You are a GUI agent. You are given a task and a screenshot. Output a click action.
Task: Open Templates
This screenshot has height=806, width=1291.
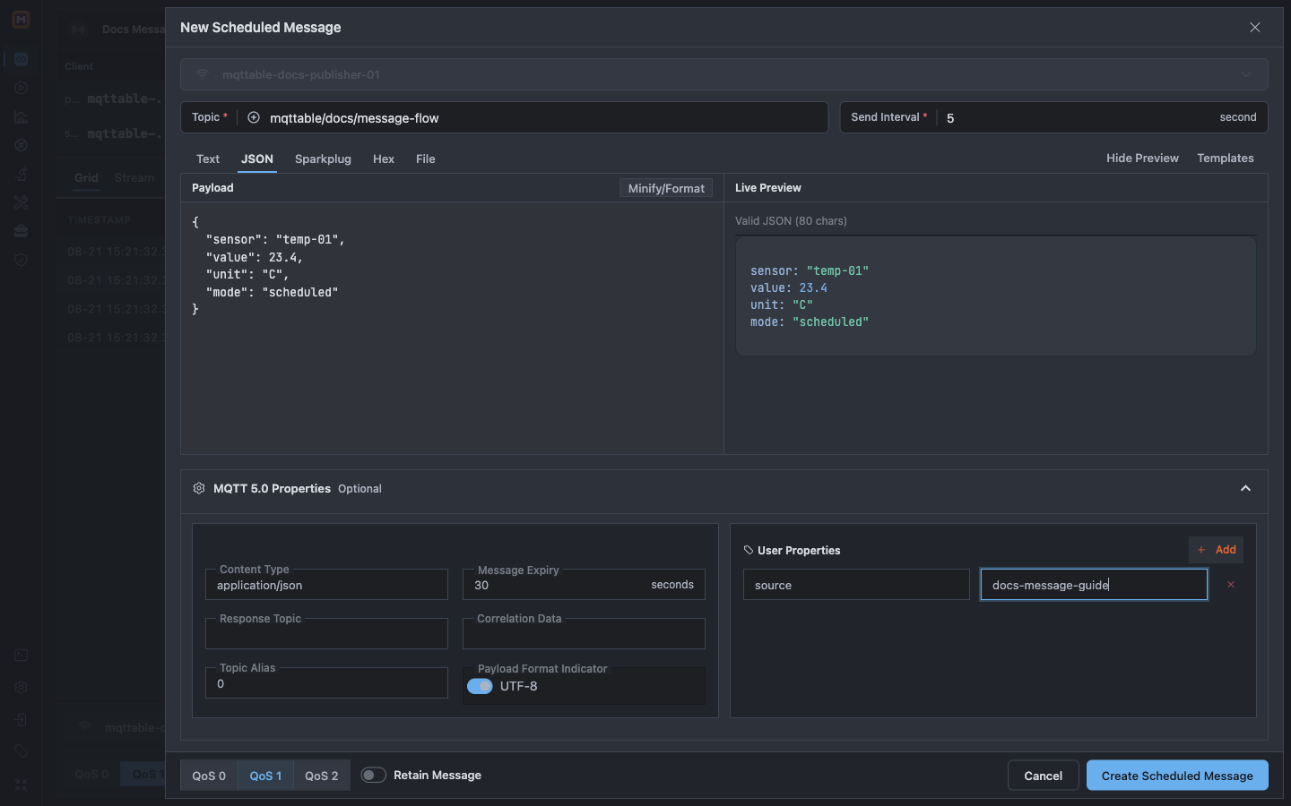[x=1226, y=158]
